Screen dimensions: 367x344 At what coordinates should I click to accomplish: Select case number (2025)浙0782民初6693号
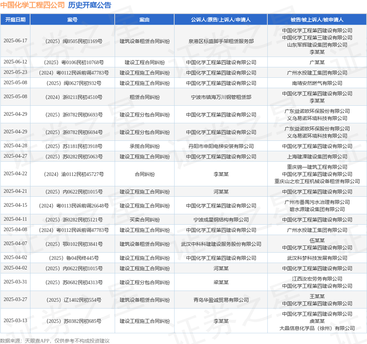point(74,115)
